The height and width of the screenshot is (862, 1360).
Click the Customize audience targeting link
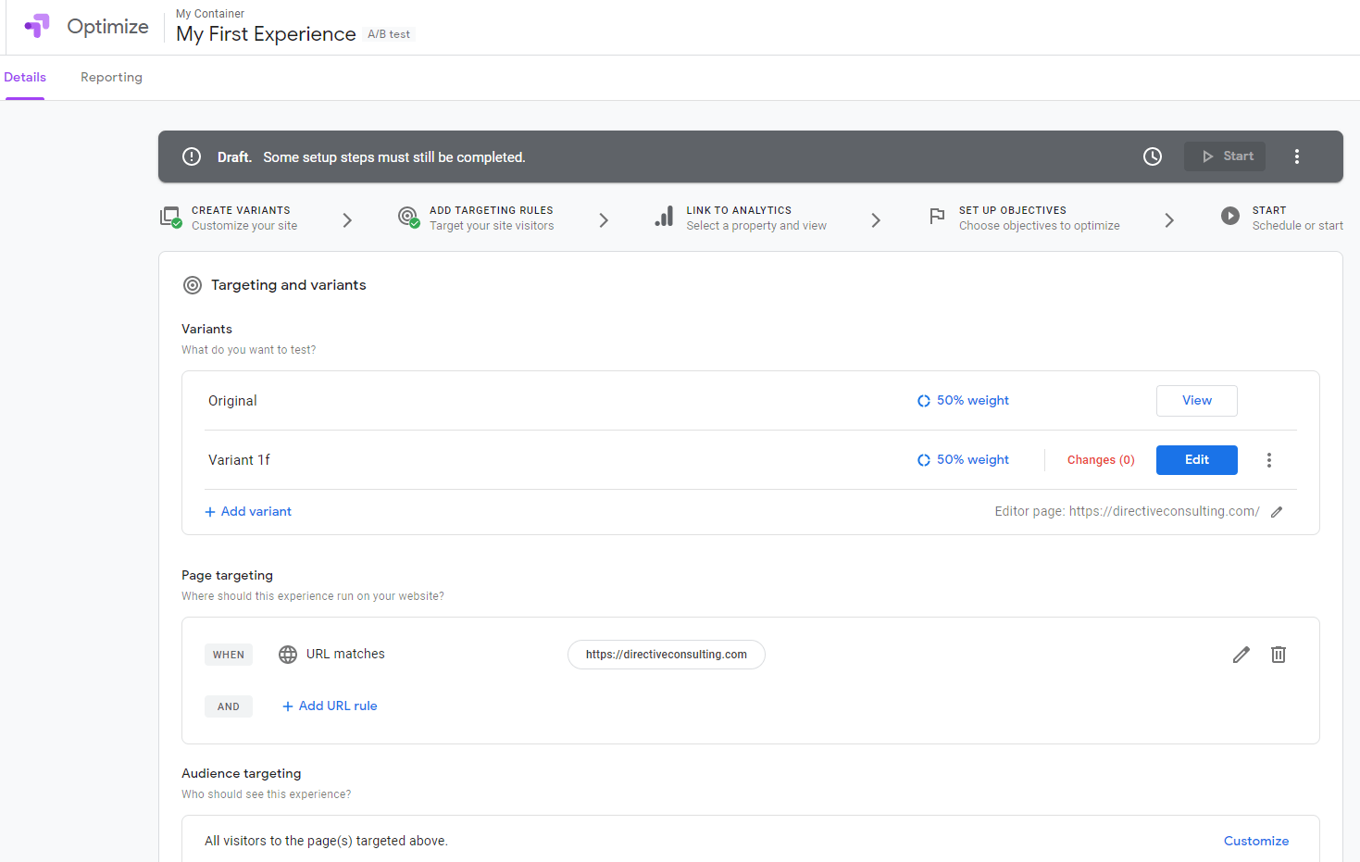1256,841
